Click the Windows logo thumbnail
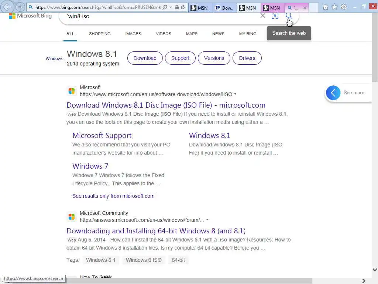378x284 pixels. (54, 58)
